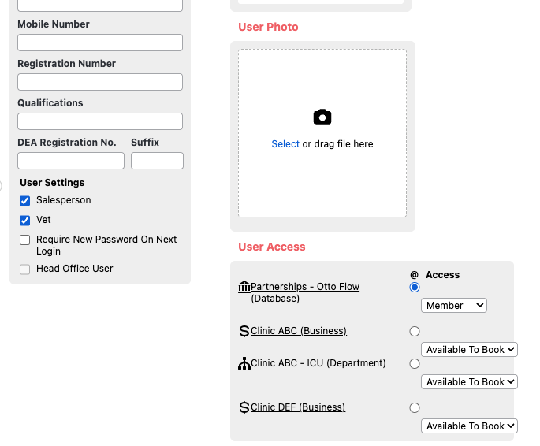The width and height of the screenshot is (540, 446).
Task: Select the Clinic ABC (Business) radio button
Action: 415,332
